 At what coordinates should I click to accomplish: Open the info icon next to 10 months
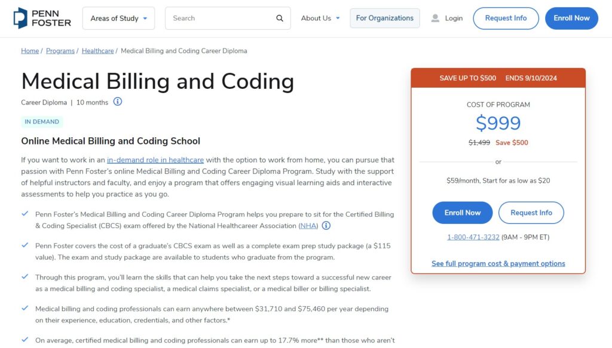pos(118,101)
